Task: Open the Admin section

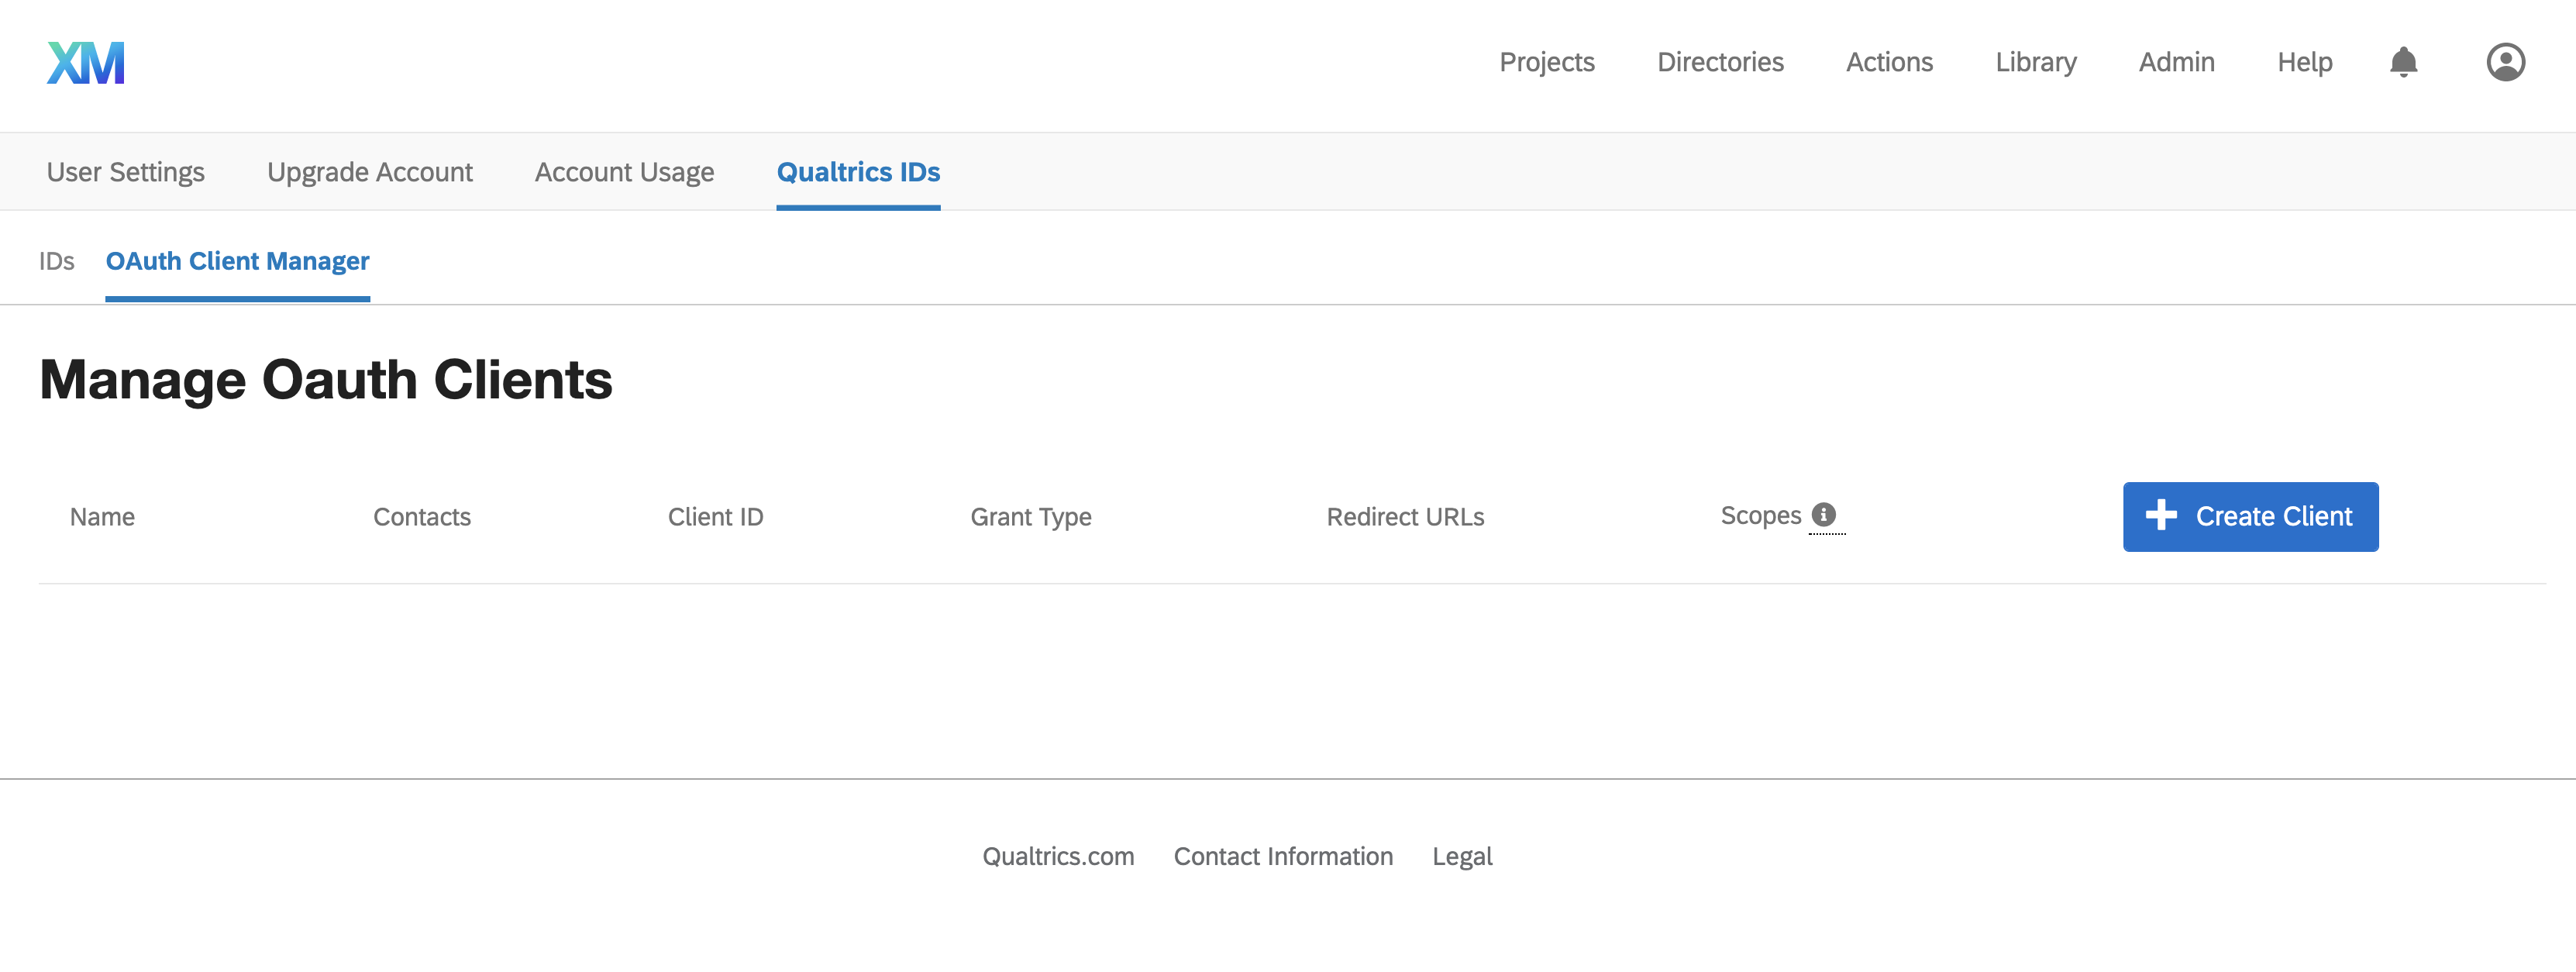Action: tap(2176, 62)
